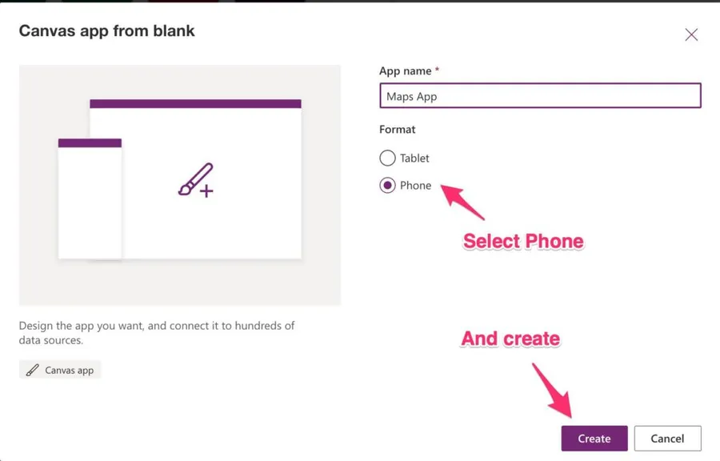
Task: Focus the App name text field
Action: 540,96
